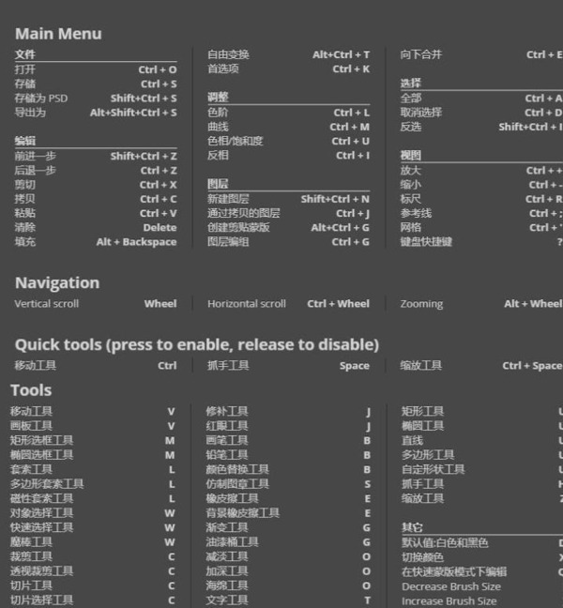The width and height of the screenshot is (563, 608).
Task: Click the 自定形状工具 entry
Action: pyautogui.click(x=433, y=469)
